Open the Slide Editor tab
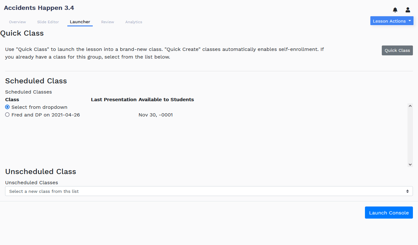The image size is (418, 245). pos(48,22)
